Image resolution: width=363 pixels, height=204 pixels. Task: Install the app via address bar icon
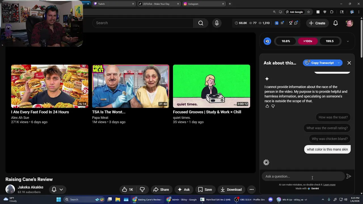tap(280, 12)
